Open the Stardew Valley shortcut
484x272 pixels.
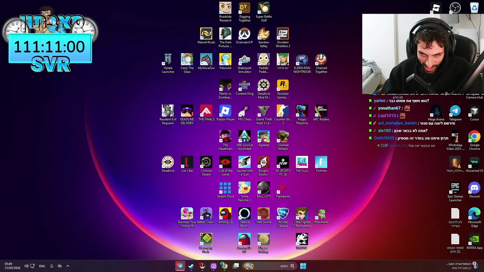pos(264,38)
